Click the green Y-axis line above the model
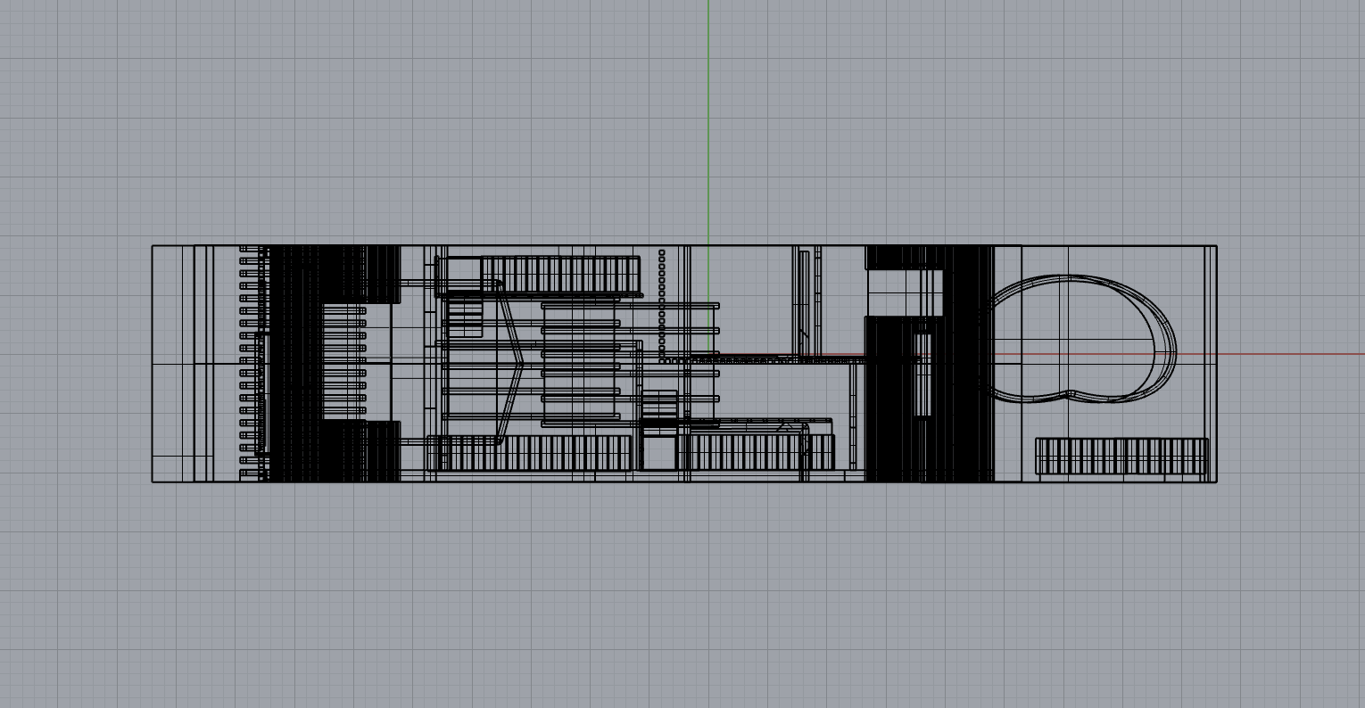Image resolution: width=1365 pixels, height=708 pixels. tap(709, 120)
